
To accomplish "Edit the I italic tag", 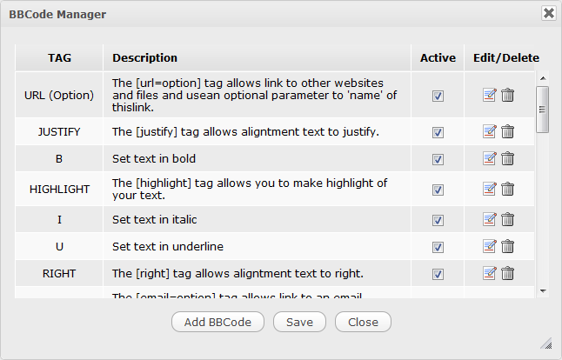I will (x=490, y=219).
